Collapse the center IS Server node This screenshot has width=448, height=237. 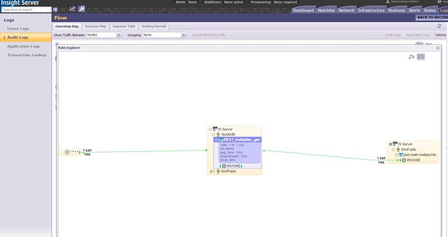(210, 129)
